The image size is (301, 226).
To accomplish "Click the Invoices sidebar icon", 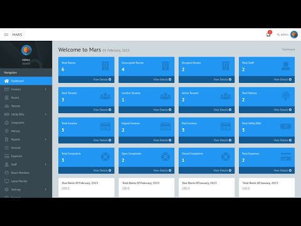I will [x=7, y=89].
